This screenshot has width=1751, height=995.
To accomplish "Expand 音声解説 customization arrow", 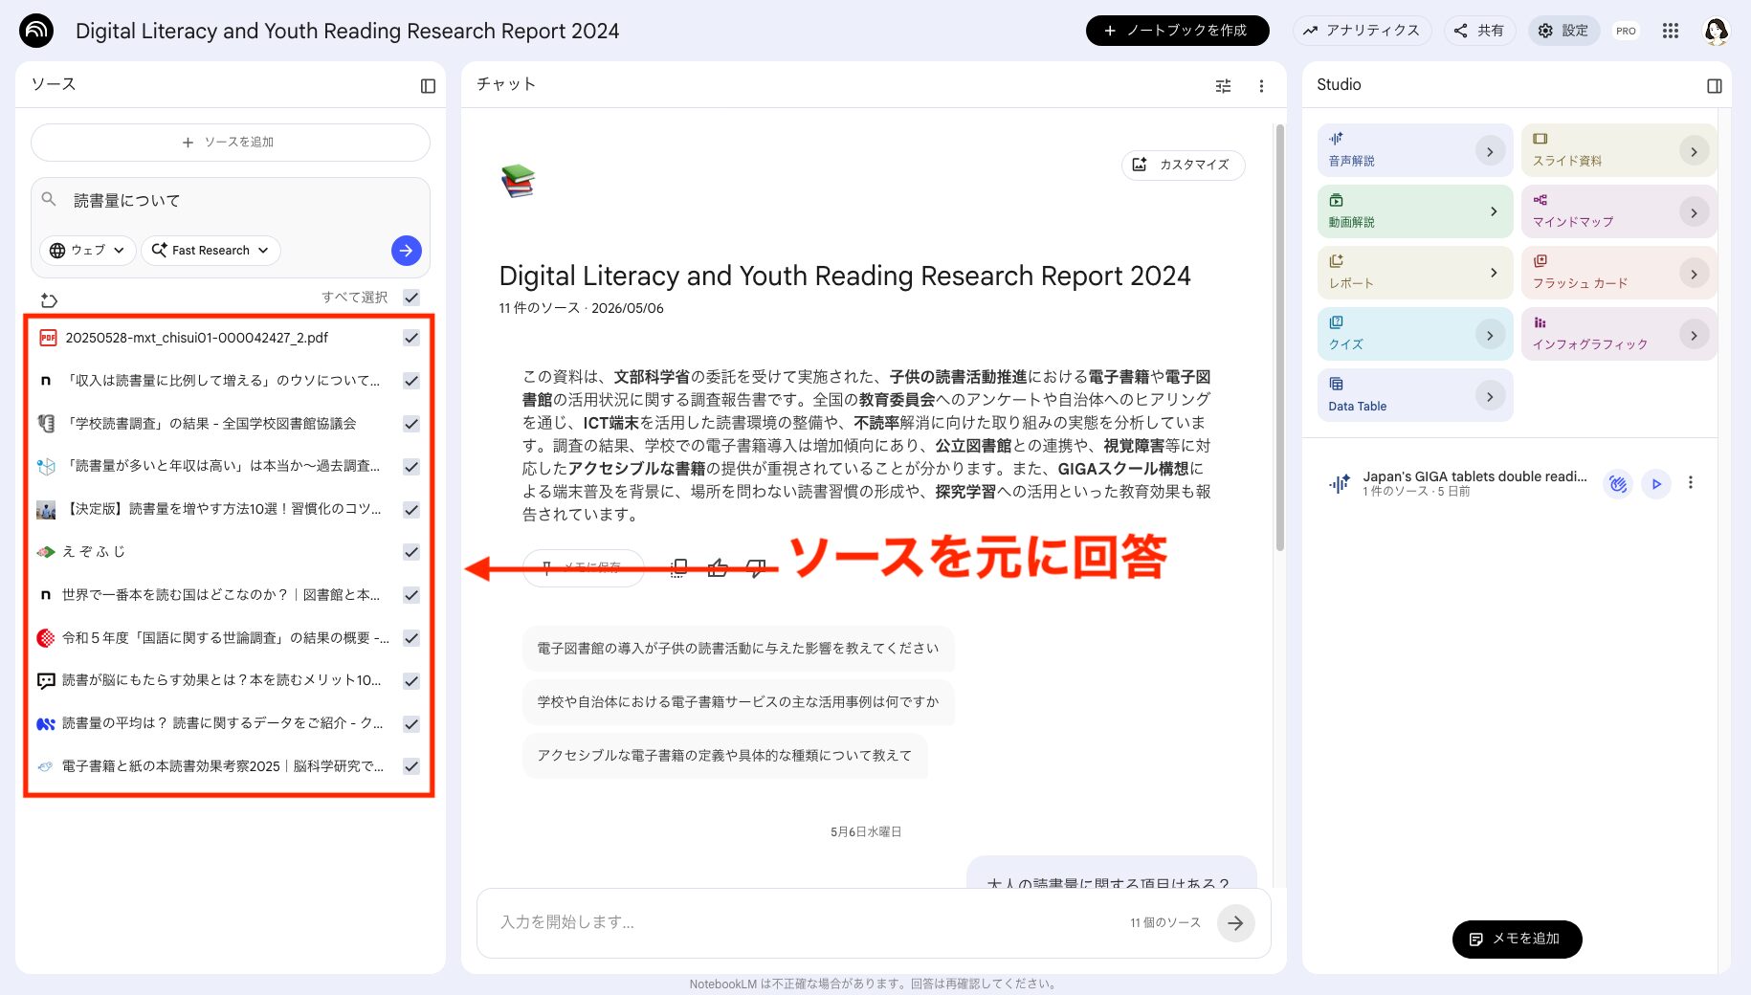I will coord(1490,151).
